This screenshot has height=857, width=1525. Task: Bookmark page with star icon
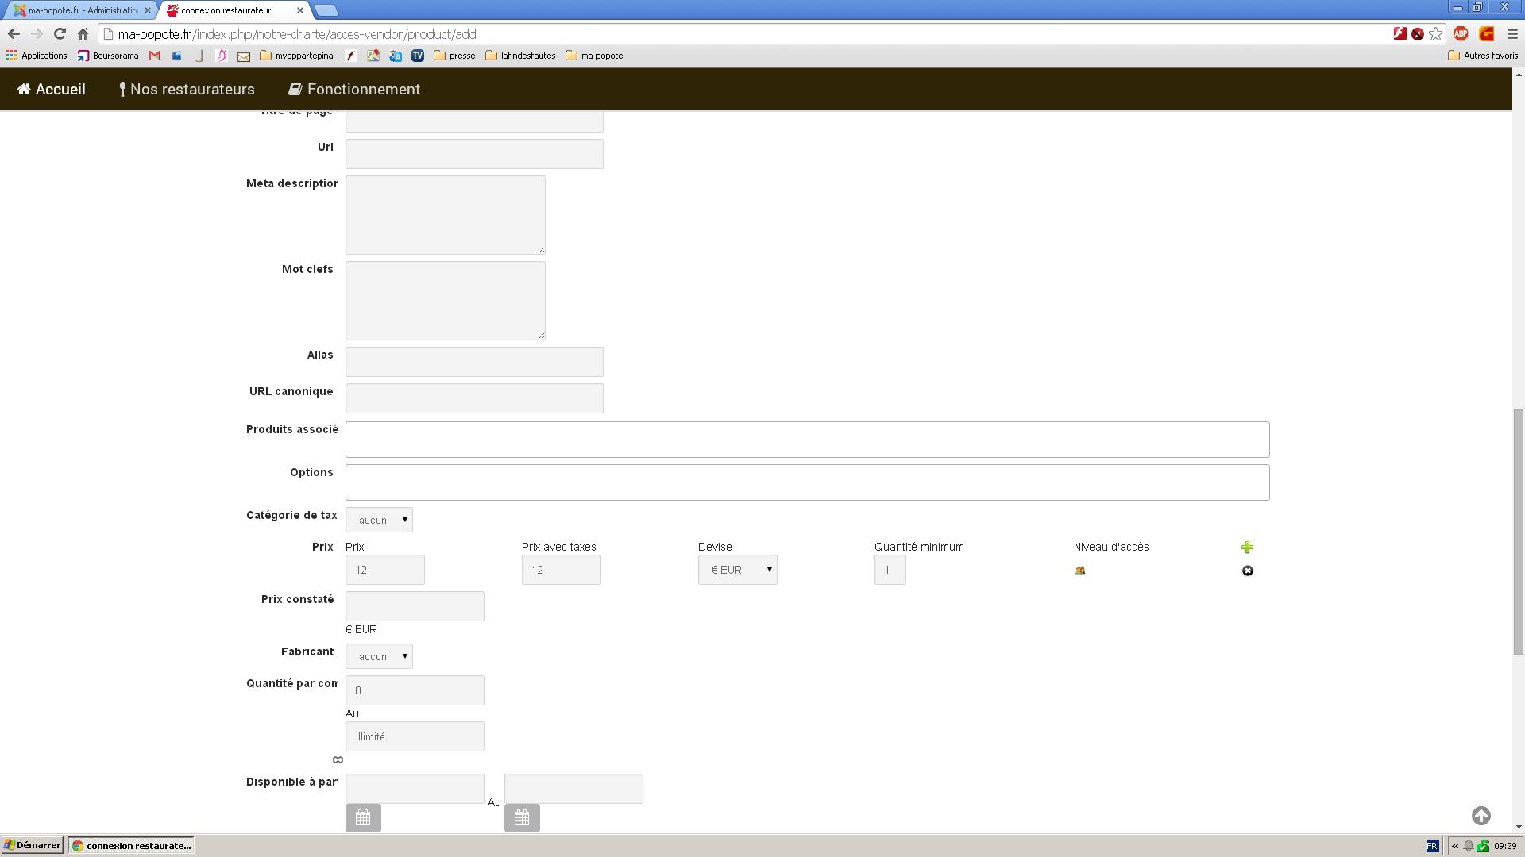pyautogui.click(x=1435, y=33)
